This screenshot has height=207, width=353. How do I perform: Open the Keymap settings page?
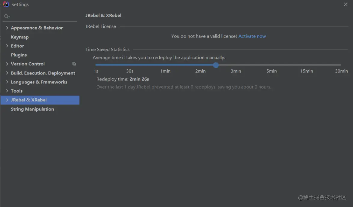click(x=20, y=37)
